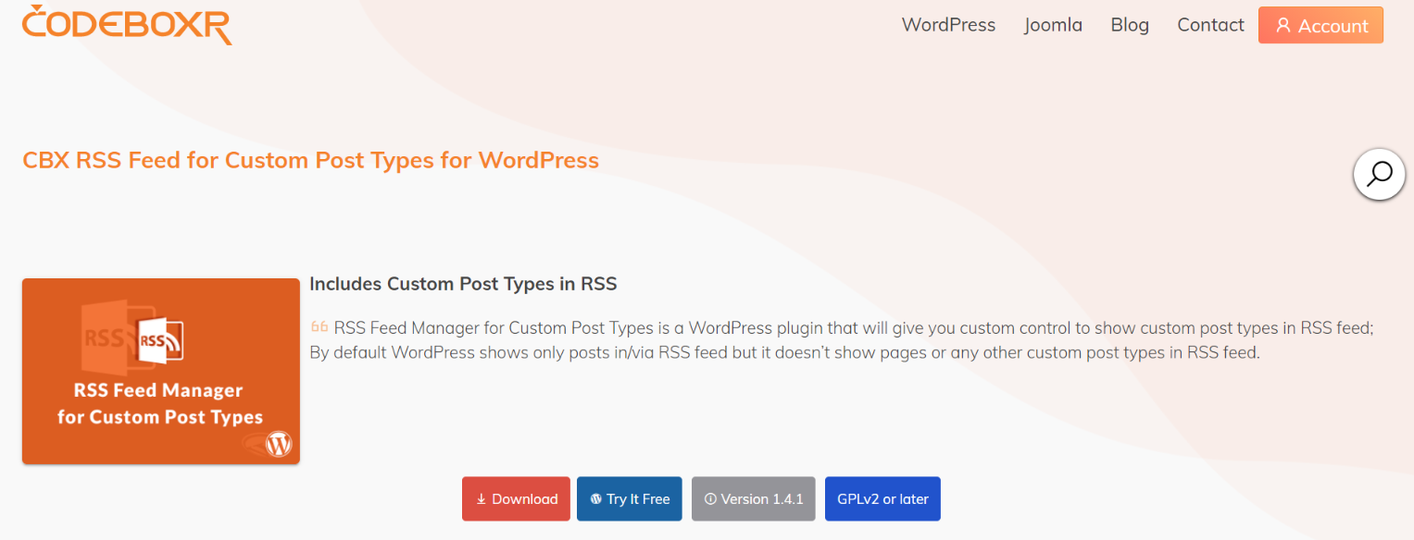Open the Contact menu item

(x=1210, y=25)
